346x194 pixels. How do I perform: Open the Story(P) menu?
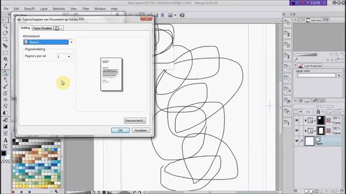pos(29,9)
